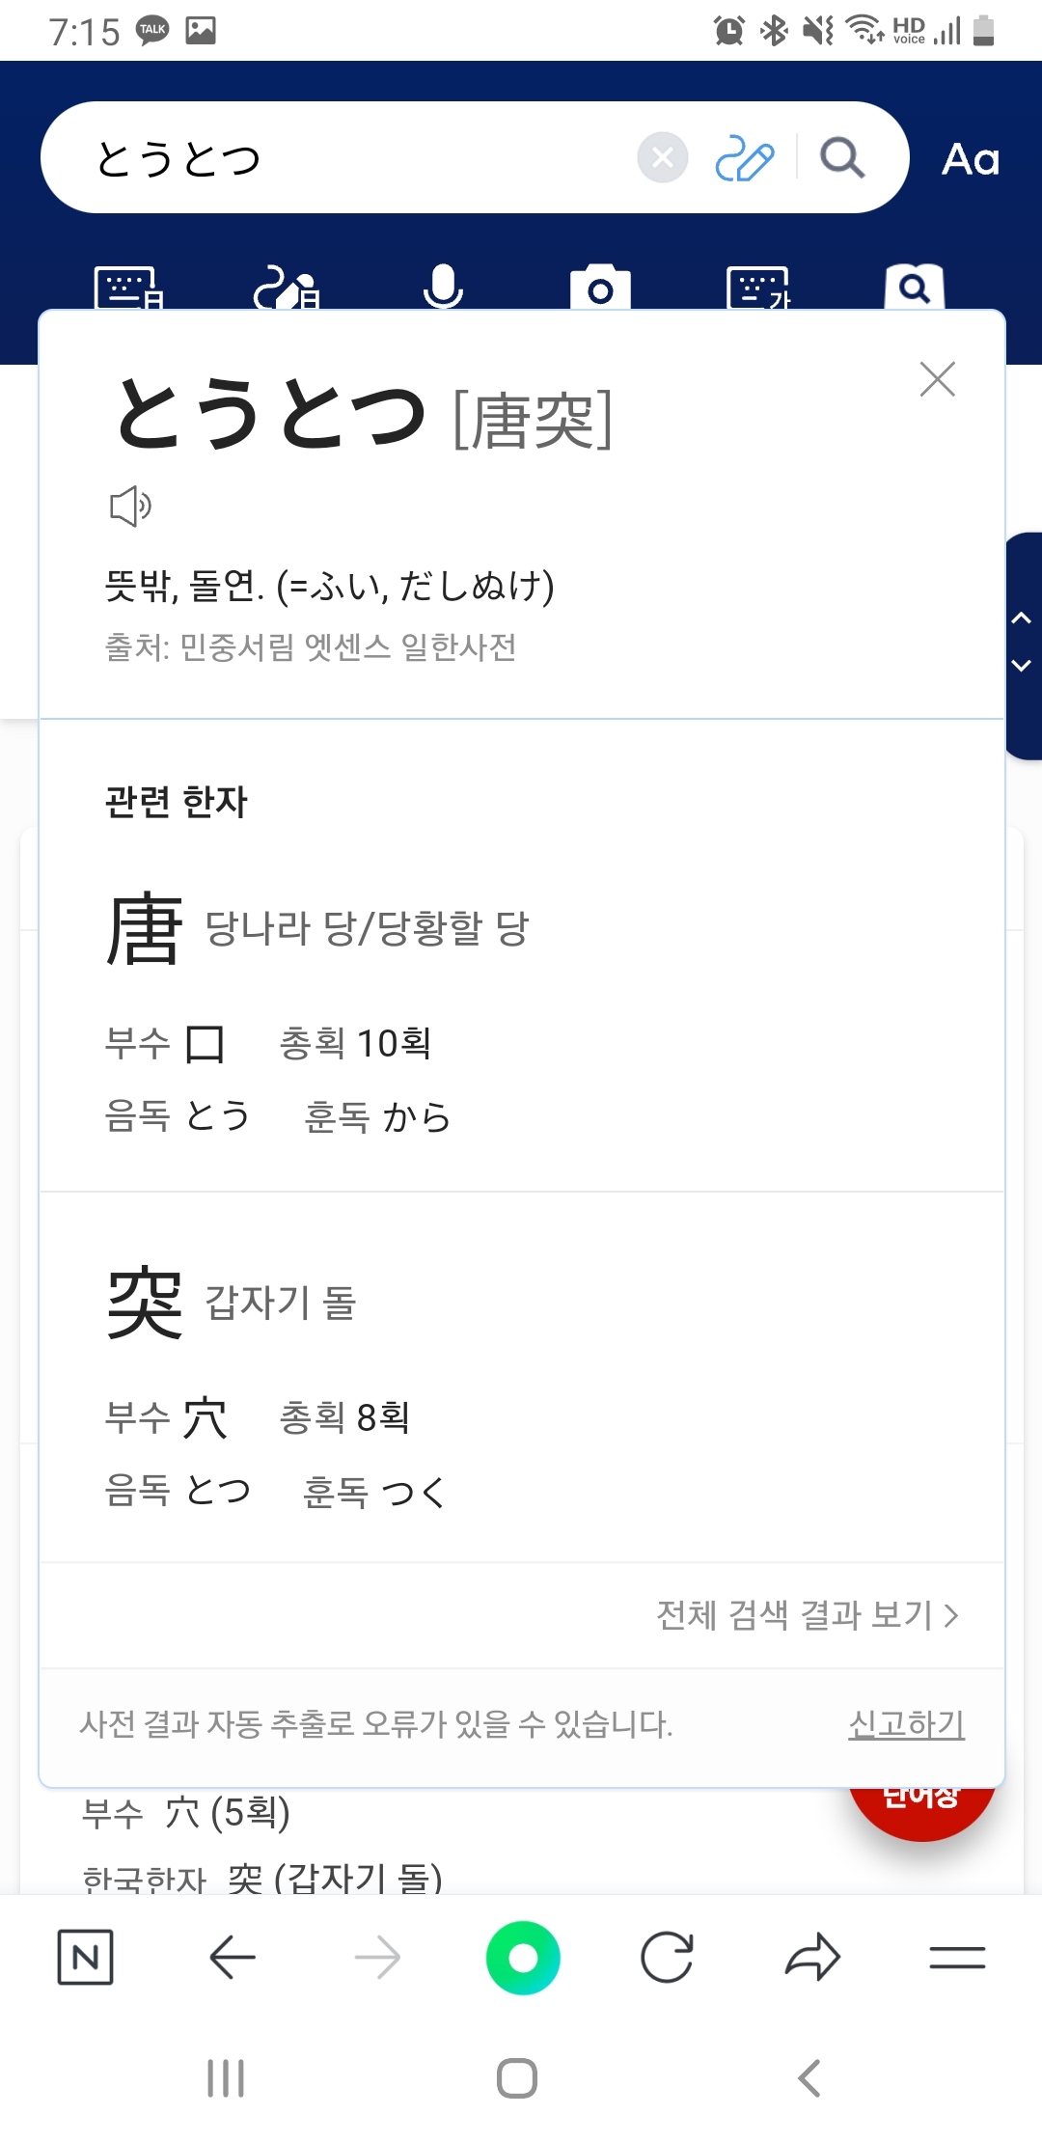Collapse downward using side panel chevron
Image resolution: width=1042 pixels, height=2142 pixels.
pyautogui.click(x=1022, y=666)
